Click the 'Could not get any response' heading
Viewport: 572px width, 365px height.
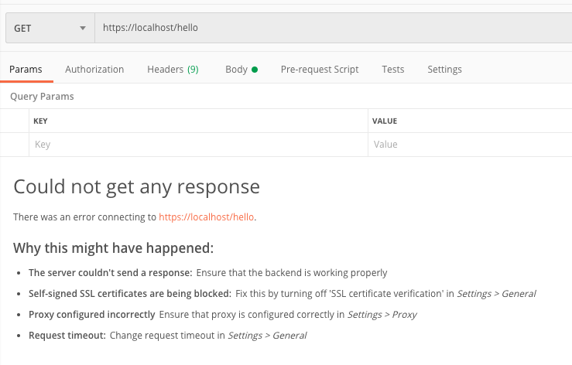[137, 186]
